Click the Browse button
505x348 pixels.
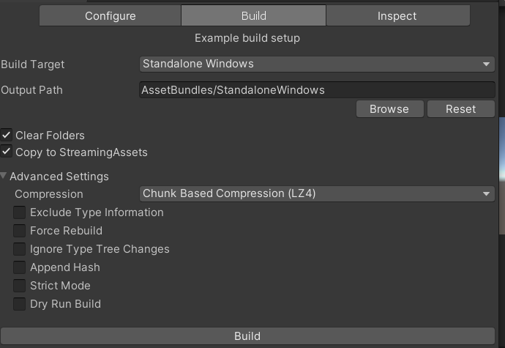pyautogui.click(x=389, y=108)
